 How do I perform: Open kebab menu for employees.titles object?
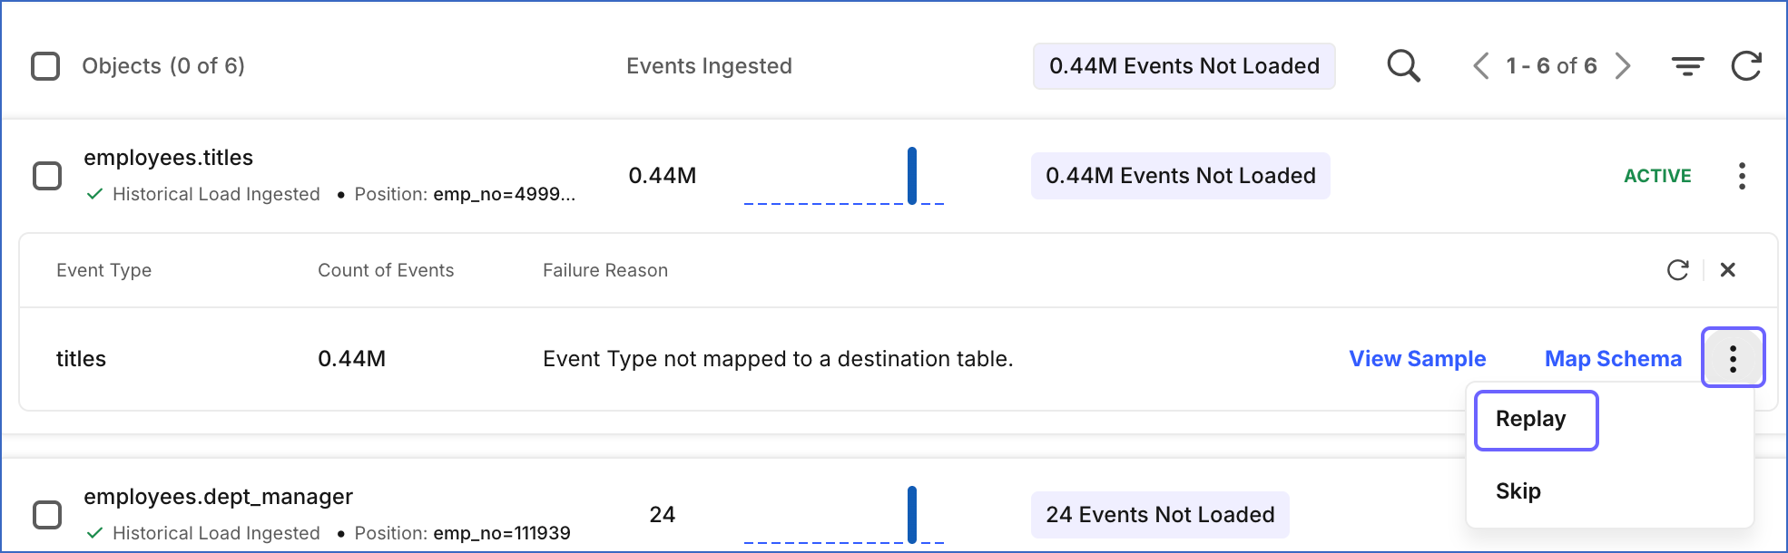coord(1742,176)
